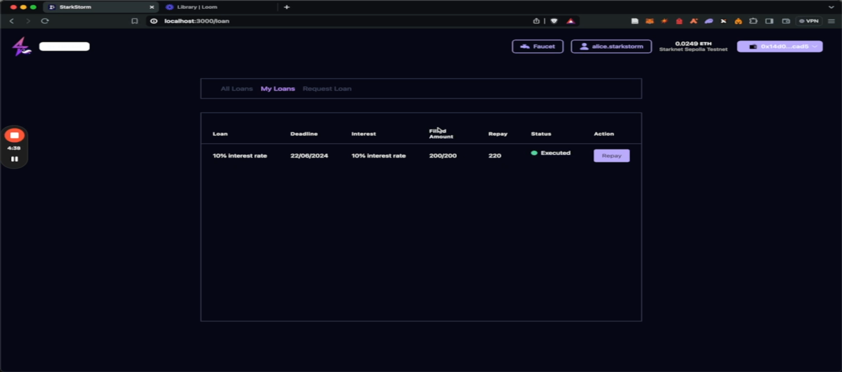This screenshot has height=372, width=842.
Task: Open the extensions puzzle menu
Action: coord(753,21)
